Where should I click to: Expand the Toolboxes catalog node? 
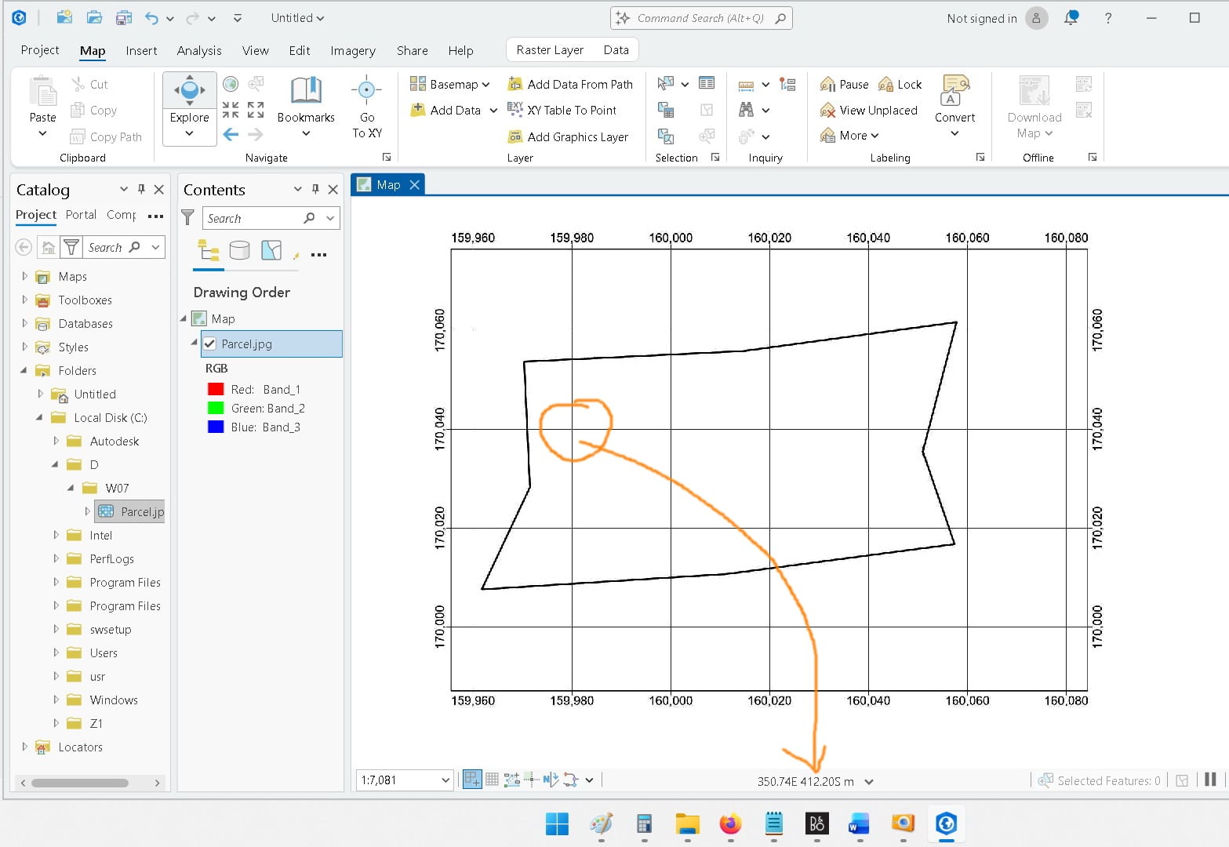click(24, 300)
